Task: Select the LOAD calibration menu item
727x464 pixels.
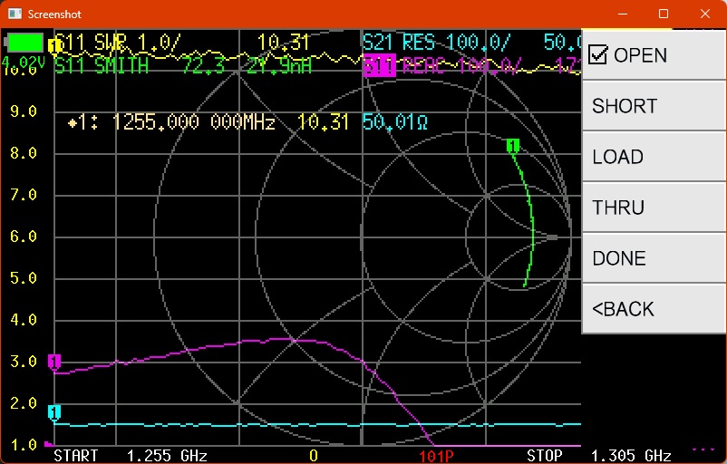Action: [x=617, y=157]
